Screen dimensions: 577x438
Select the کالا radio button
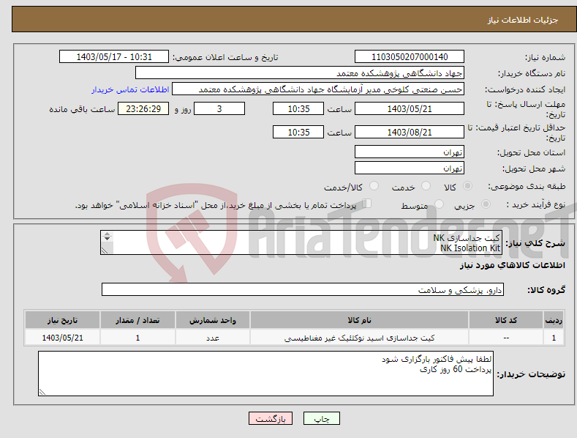(x=467, y=186)
